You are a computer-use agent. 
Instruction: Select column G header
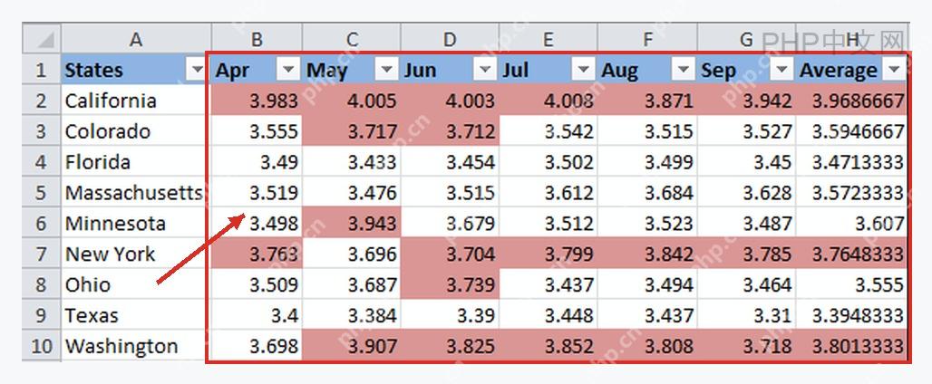pos(746,39)
